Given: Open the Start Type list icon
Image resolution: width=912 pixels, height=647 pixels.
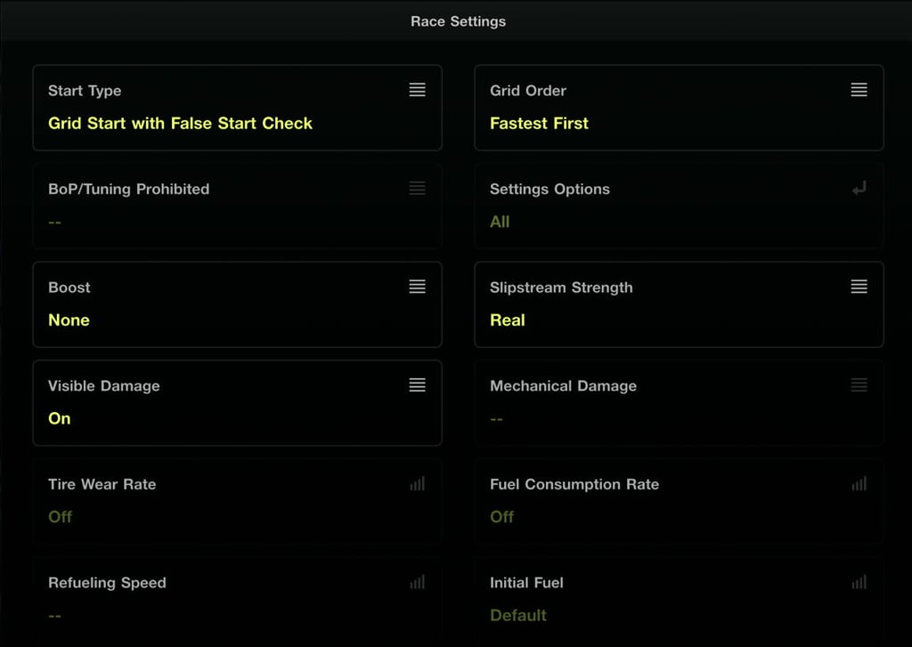Looking at the screenshot, I should [x=417, y=90].
